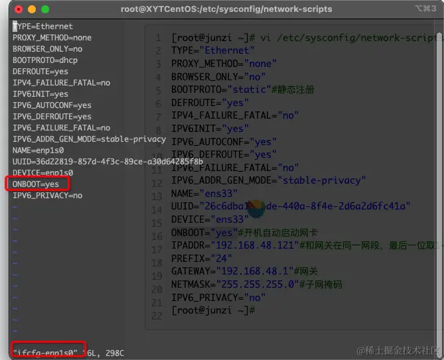The width and height of the screenshot is (444, 360).
Task: Click IPV6INIT="yes" in the code panel
Action: tap(210, 129)
